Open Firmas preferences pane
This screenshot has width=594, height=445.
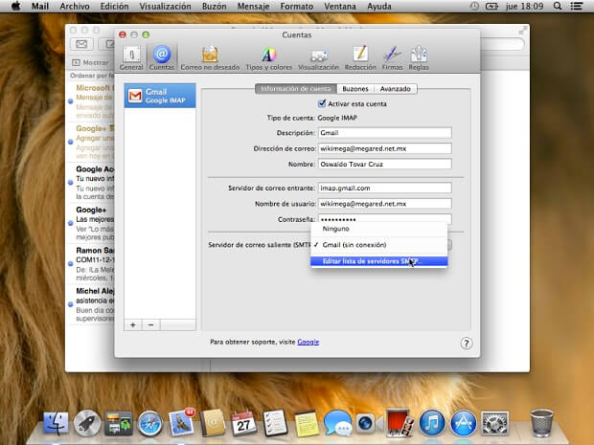point(392,58)
